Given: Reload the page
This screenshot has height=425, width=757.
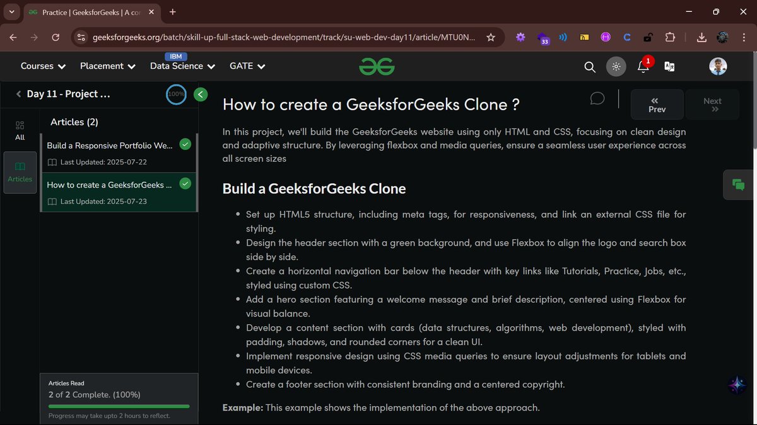Looking at the screenshot, I should 56,37.
